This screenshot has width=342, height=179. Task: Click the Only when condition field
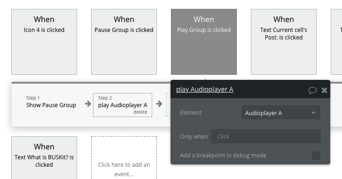266,136
